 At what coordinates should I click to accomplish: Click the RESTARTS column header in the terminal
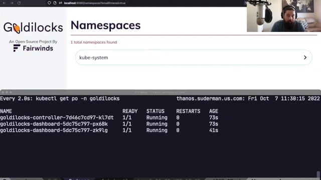point(189,111)
